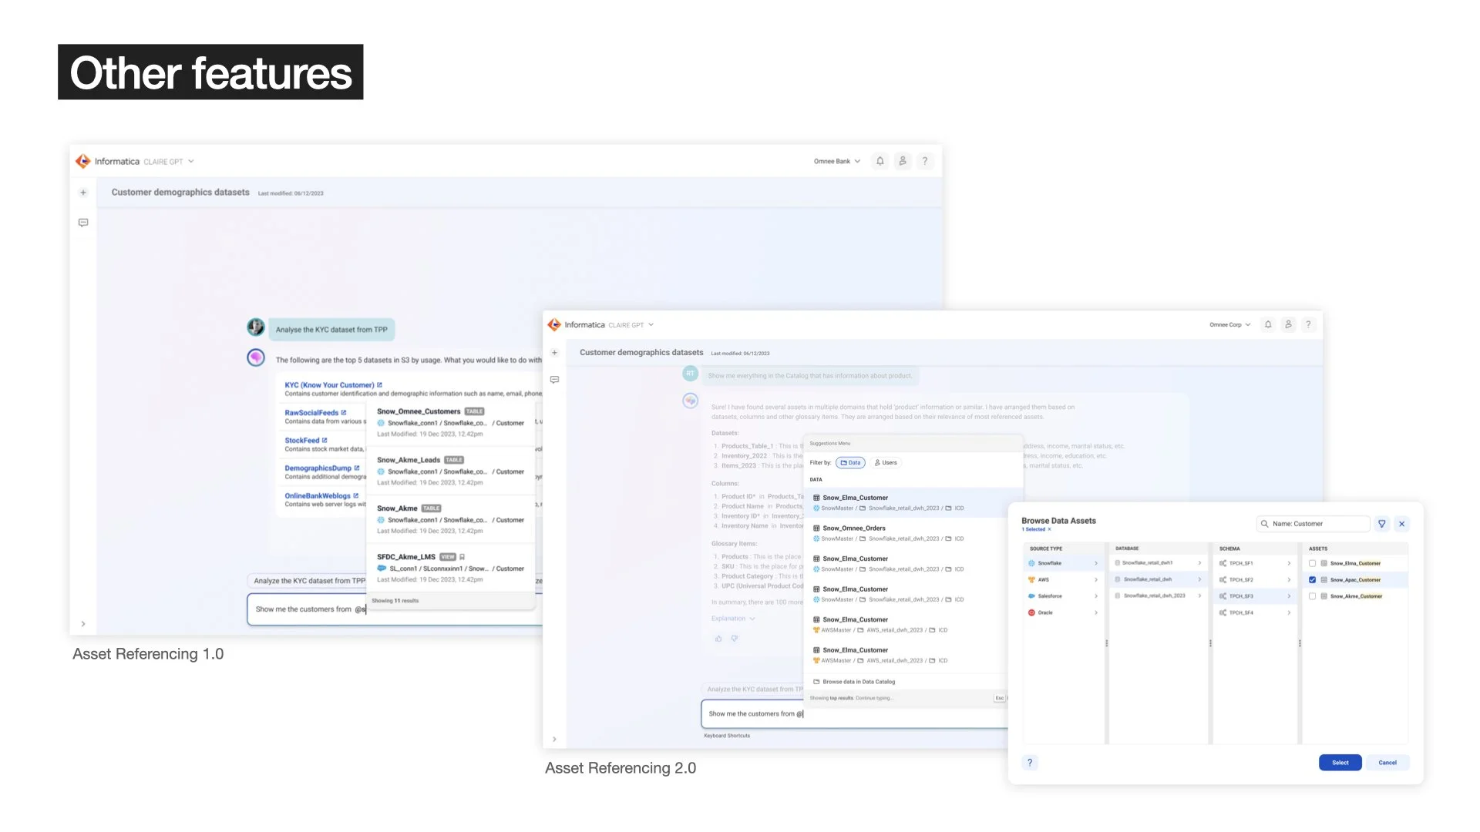Click the plus new chat icon in left window sidebar
This screenshot has width=1480, height=832.
click(83, 193)
